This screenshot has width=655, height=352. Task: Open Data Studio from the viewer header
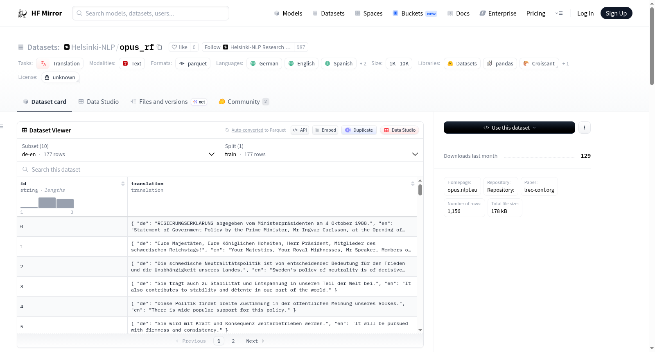click(400, 130)
